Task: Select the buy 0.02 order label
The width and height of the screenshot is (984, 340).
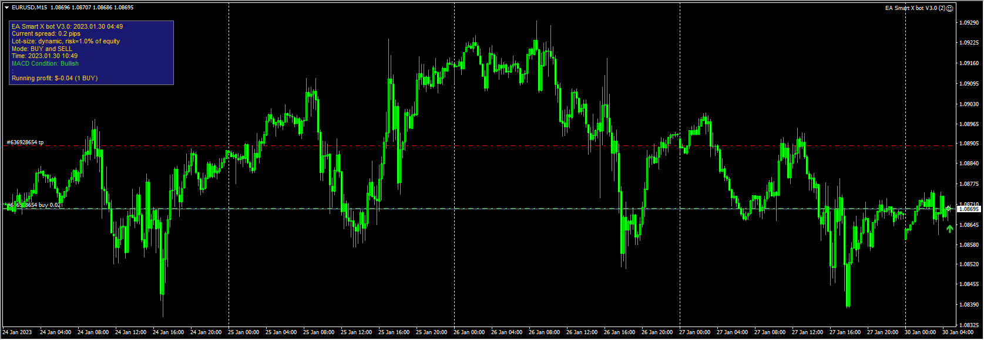Action: (x=32, y=205)
